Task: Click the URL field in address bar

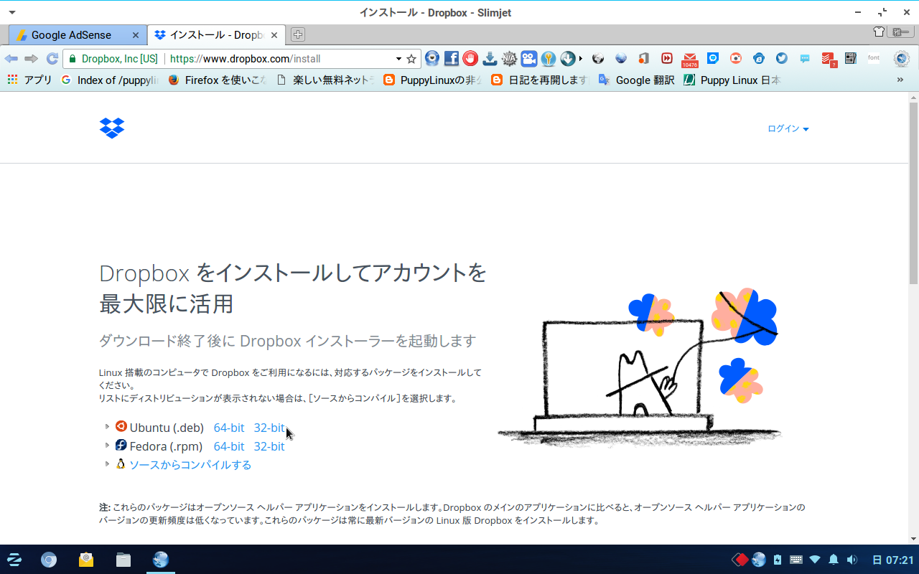Action: pos(280,59)
